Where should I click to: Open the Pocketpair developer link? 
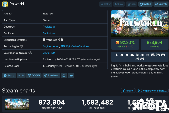pos(49,27)
